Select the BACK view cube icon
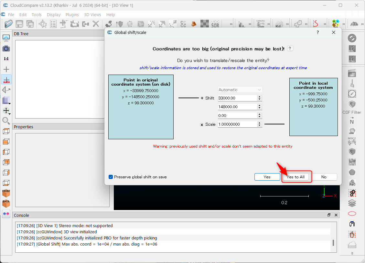Viewport: 365px width, 263px height. coord(6,203)
